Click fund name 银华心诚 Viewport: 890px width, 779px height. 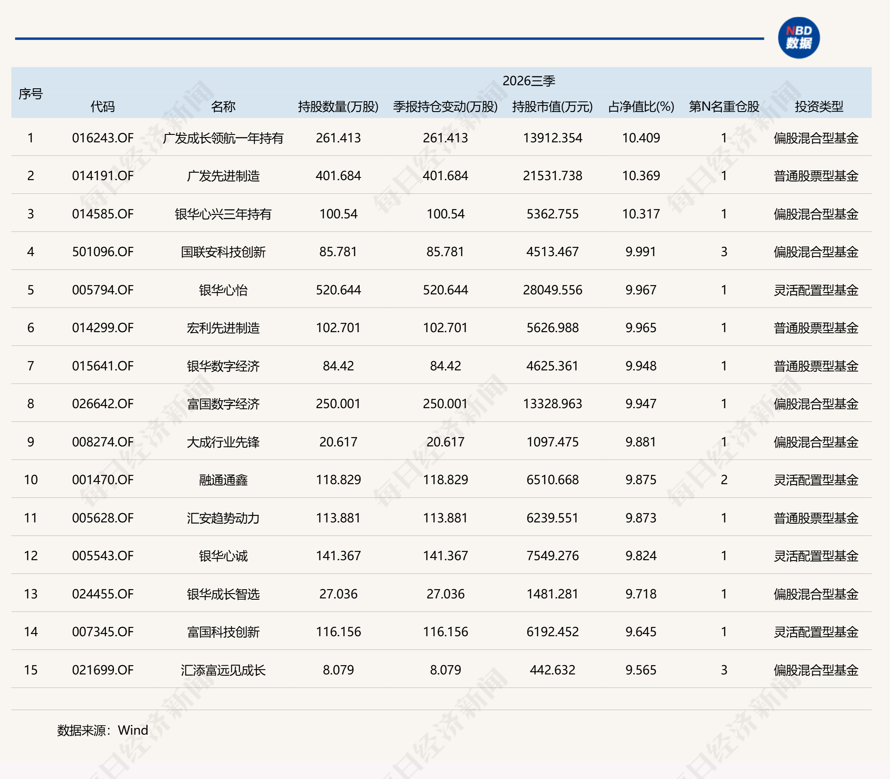[223, 556]
